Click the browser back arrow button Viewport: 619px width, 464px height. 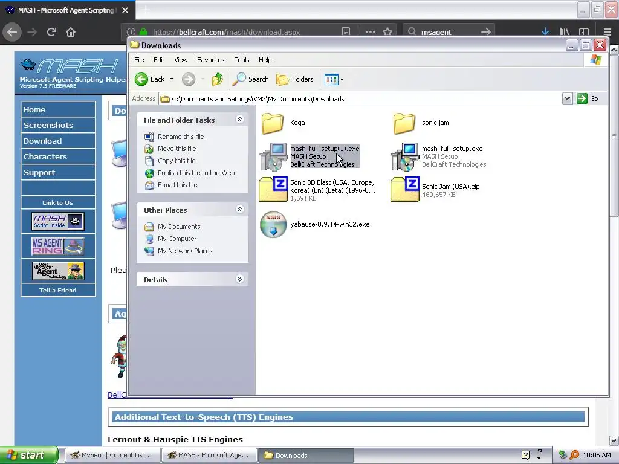[x=12, y=32]
